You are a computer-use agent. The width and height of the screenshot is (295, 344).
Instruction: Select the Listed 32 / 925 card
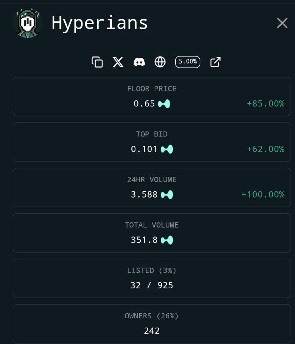point(152,278)
